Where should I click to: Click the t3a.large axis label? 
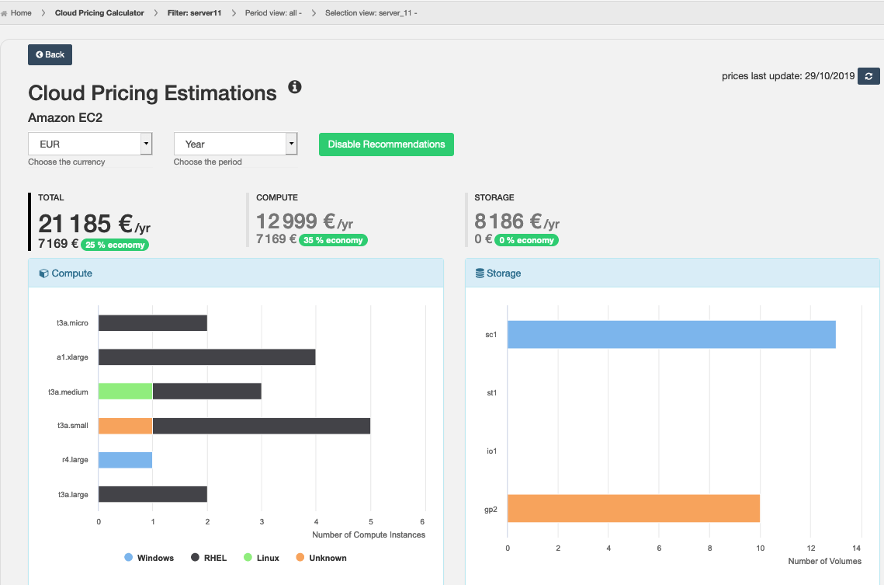click(x=73, y=495)
